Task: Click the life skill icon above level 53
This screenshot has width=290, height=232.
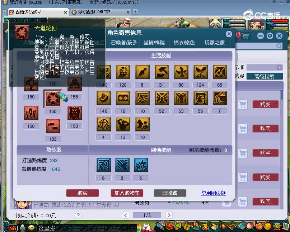Action: click(181, 98)
